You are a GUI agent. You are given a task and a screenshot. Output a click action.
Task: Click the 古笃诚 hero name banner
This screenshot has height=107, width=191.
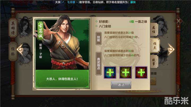click(x=40, y=31)
